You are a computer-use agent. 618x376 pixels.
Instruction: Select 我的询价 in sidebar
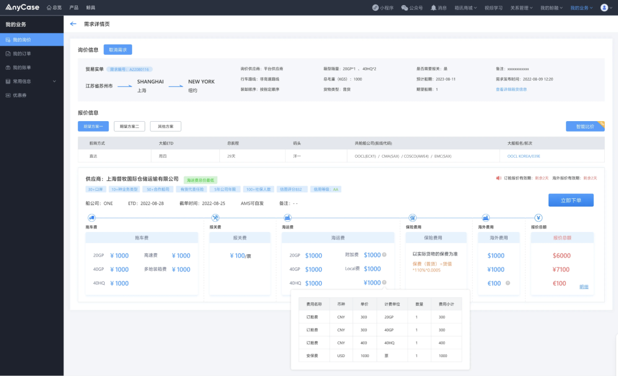point(31,39)
